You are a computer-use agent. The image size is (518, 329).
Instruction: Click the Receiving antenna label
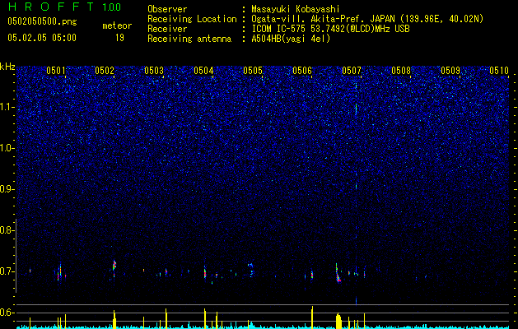[189, 39]
